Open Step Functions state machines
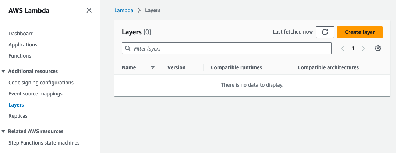This screenshot has width=396, height=153. 44,143
